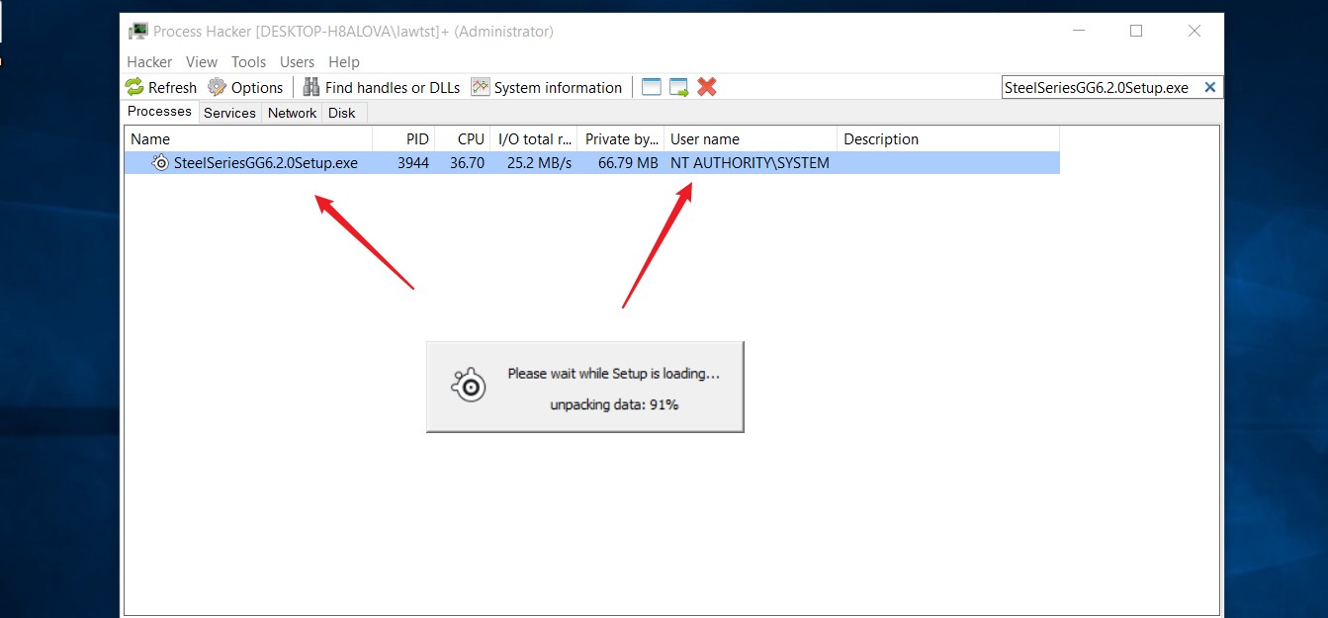The width and height of the screenshot is (1328, 618).
Task: Sort by I/O total rate column
Action: pyautogui.click(x=534, y=139)
